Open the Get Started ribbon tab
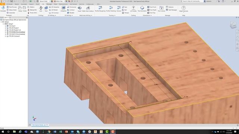 (73, 4)
